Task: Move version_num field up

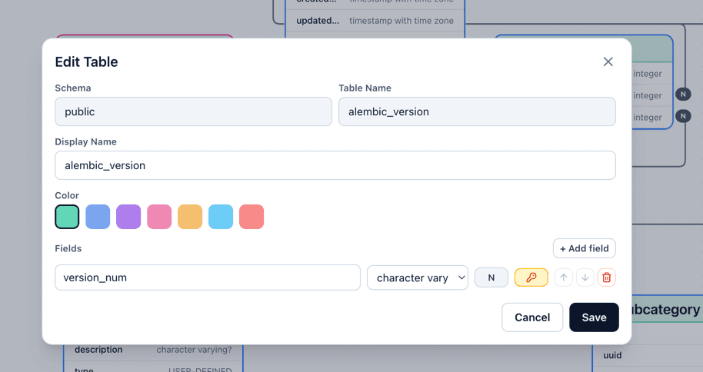Action: pos(564,277)
